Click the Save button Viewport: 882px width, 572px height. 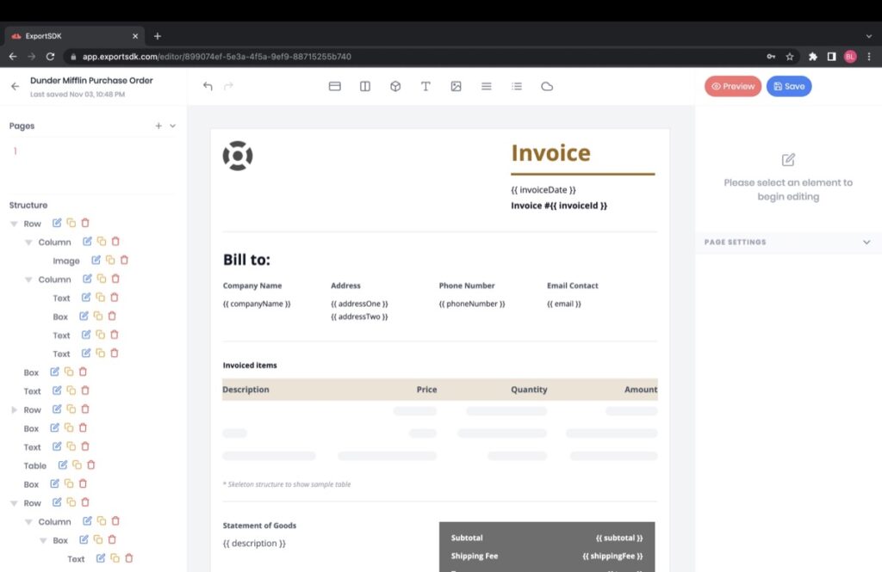(788, 86)
